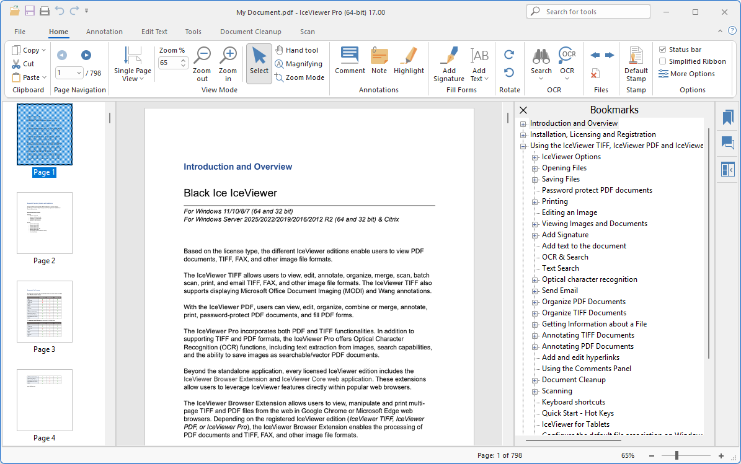Choose the Highlight annotation tool

point(409,57)
